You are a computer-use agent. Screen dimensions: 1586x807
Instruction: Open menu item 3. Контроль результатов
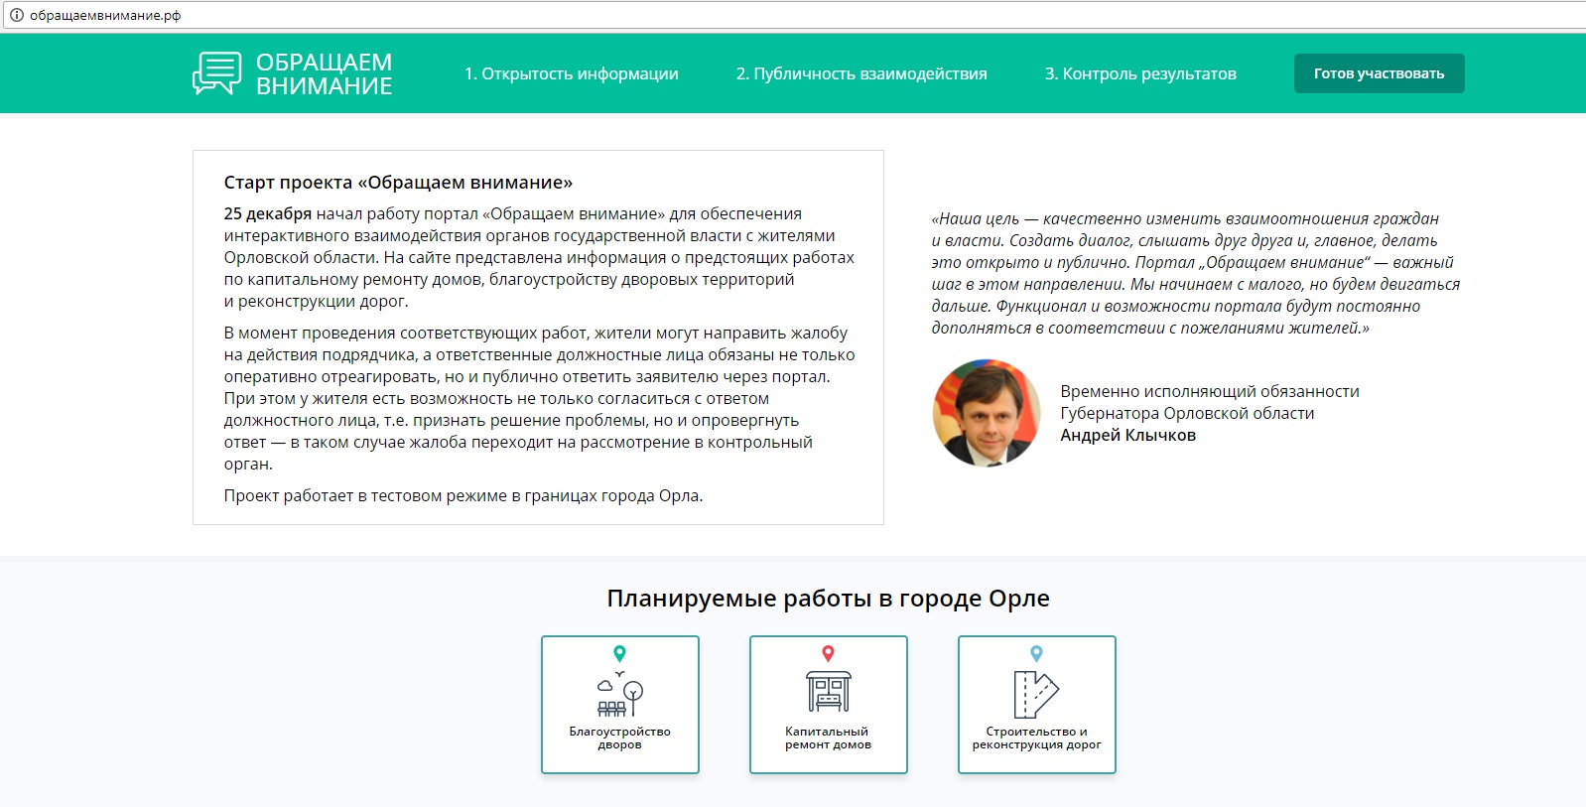(x=1140, y=73)
